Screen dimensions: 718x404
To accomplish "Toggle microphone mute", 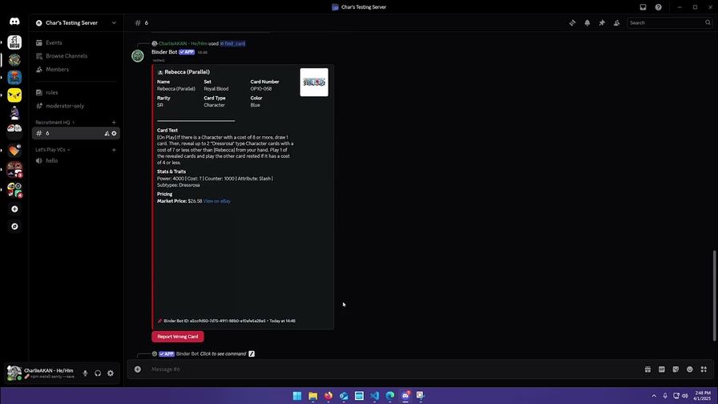I will point(85,374).
